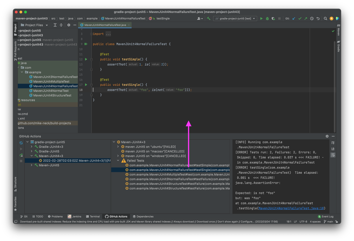Click the main Git branch widget

coord(328,222)
